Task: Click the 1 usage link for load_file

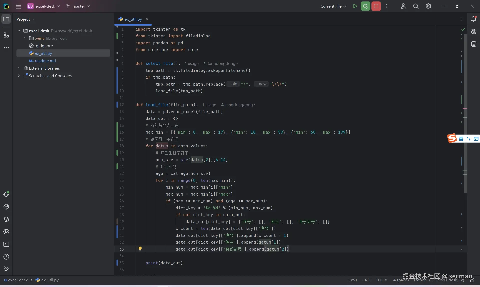Action: tap(209, 105)
